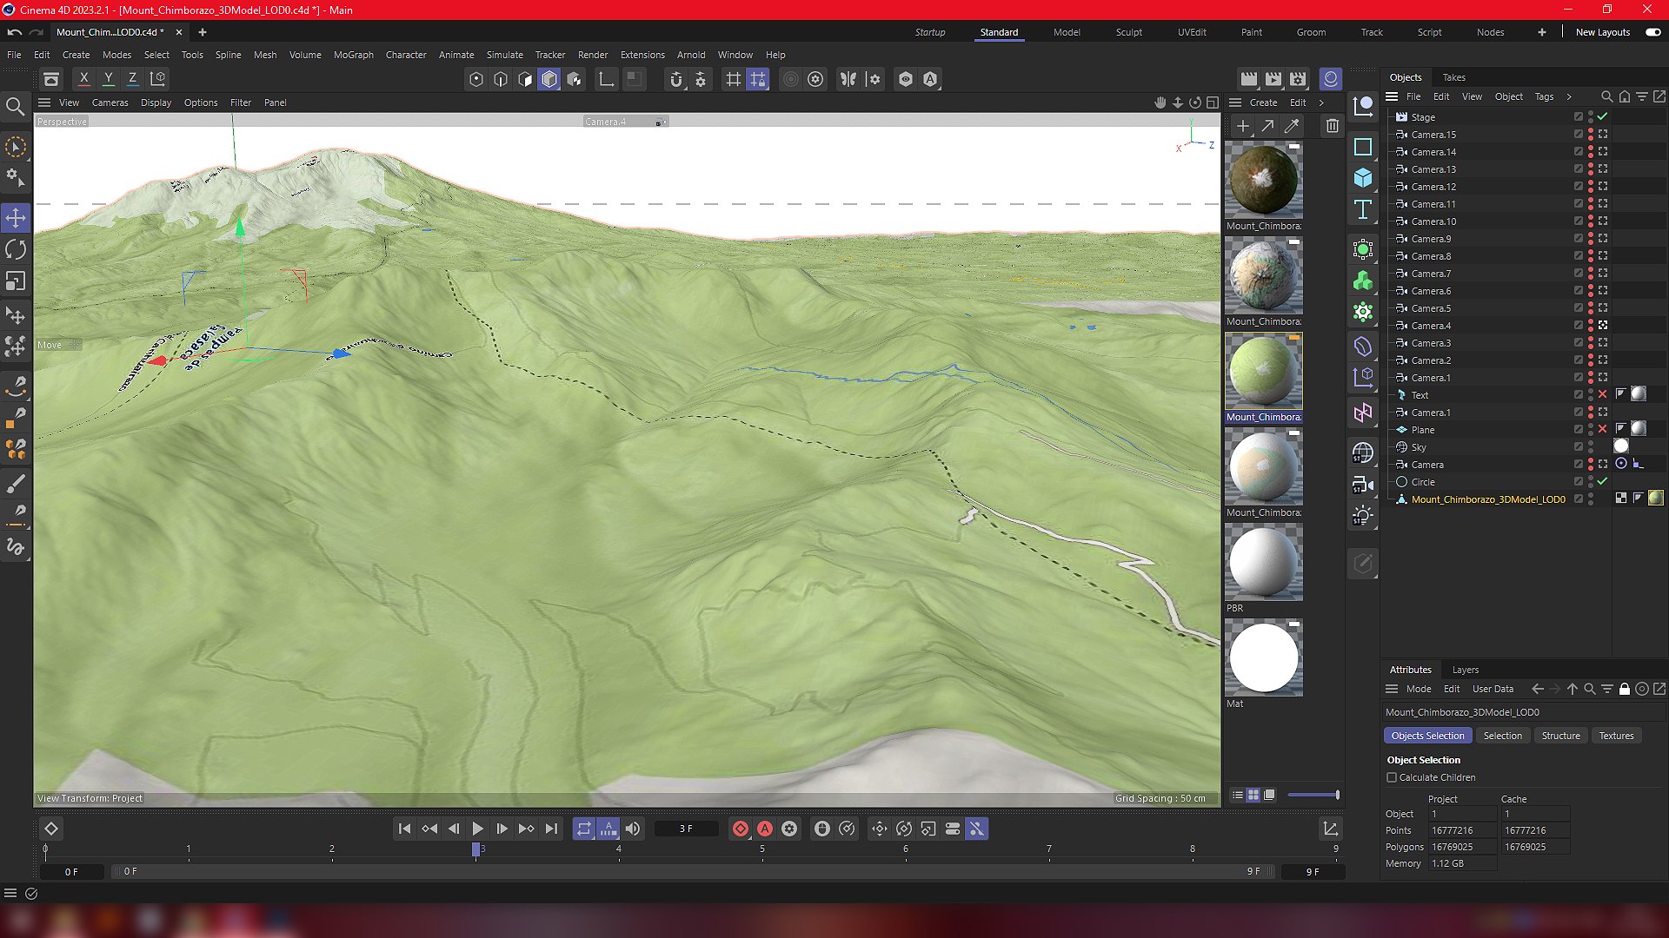This screenshot has width=1669, height=938.
Task: Open the viewport hamburger menu
Action: [x=44, y=102]
